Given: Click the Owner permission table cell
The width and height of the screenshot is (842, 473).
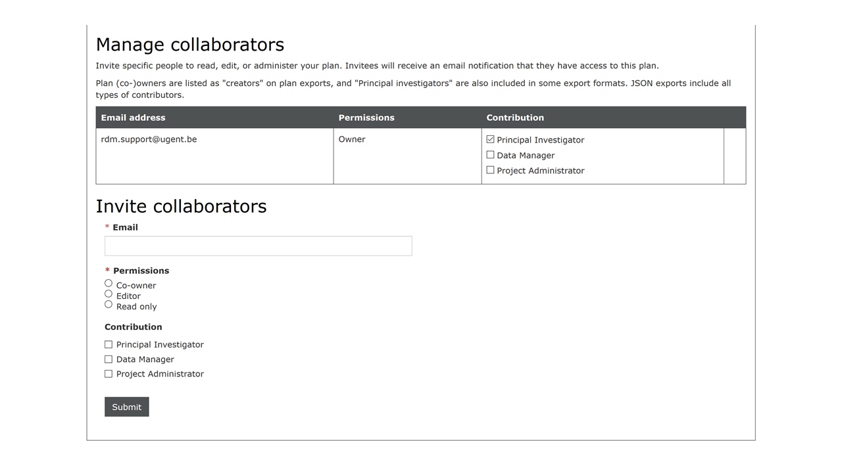Looking at the screenshot, I should tap(352, 139).
